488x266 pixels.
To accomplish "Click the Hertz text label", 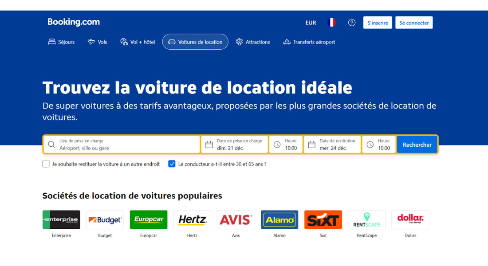I will [192, 235].
